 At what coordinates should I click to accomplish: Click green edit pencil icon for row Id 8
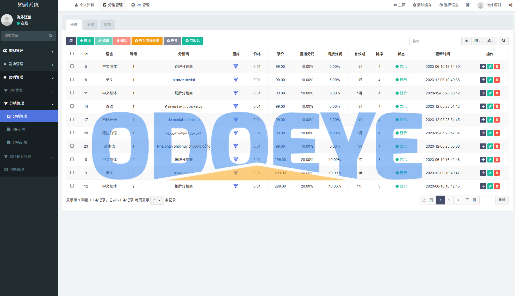coord(490,80)
